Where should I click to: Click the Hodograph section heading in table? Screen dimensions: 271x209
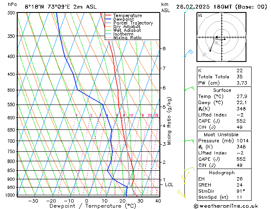click(222, 173)
